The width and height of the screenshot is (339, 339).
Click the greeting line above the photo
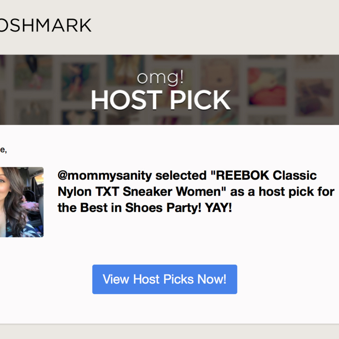coord(3,150)
